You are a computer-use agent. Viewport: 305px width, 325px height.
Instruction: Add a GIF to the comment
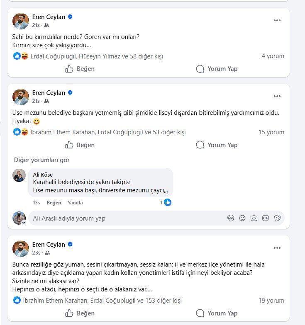pos(266,218)
